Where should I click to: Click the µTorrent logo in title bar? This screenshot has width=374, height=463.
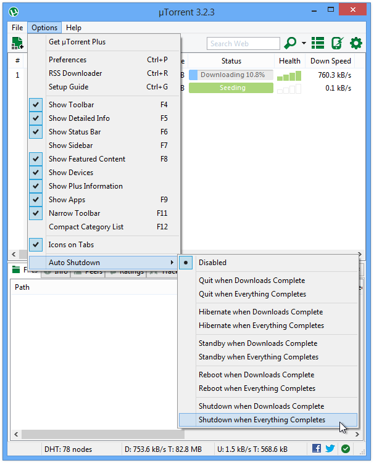click(14, 12)
